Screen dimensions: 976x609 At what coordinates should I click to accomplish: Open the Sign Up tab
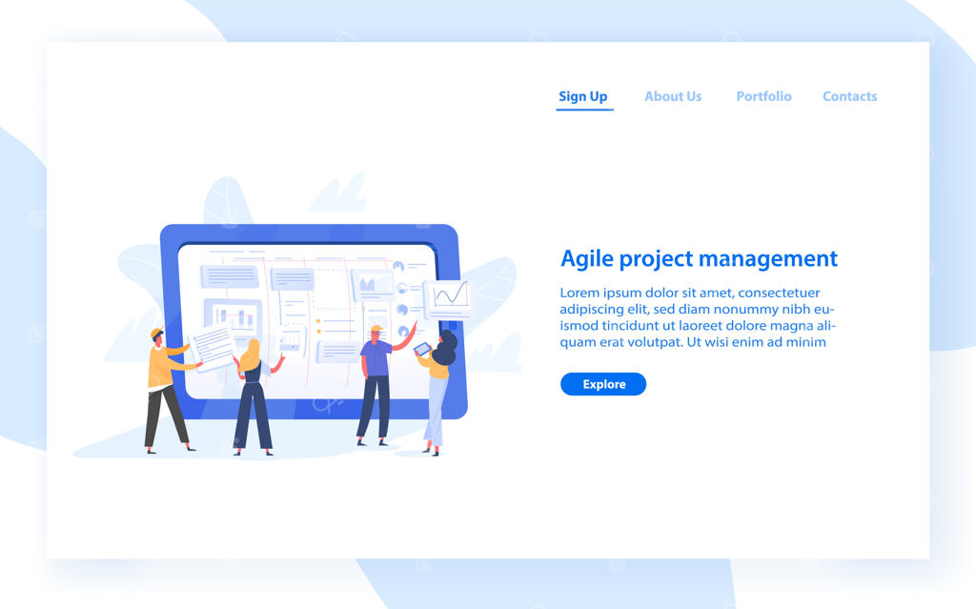point(583,96)
